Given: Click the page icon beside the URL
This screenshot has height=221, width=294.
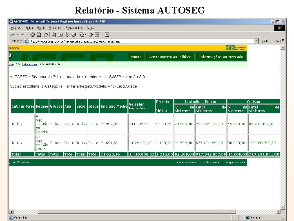Looking at the screenshot, I should click(27, 41).
